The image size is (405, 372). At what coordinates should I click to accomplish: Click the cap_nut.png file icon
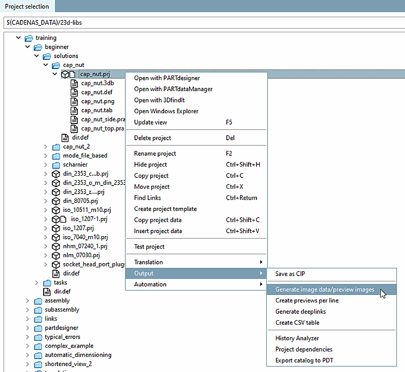coord(75,101)
